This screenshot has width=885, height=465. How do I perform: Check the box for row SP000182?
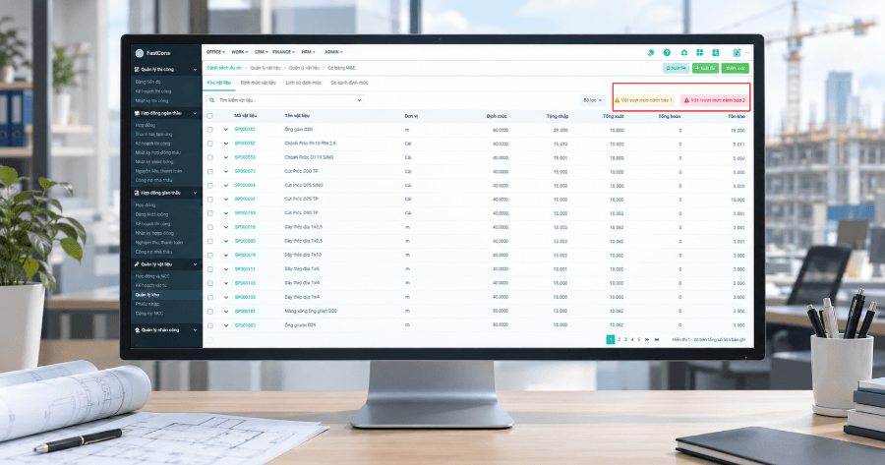point(210,130)
